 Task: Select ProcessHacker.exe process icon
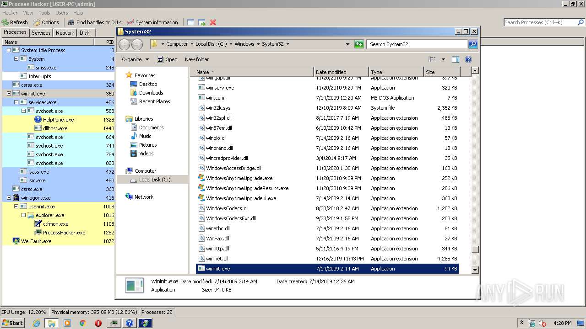38,233
